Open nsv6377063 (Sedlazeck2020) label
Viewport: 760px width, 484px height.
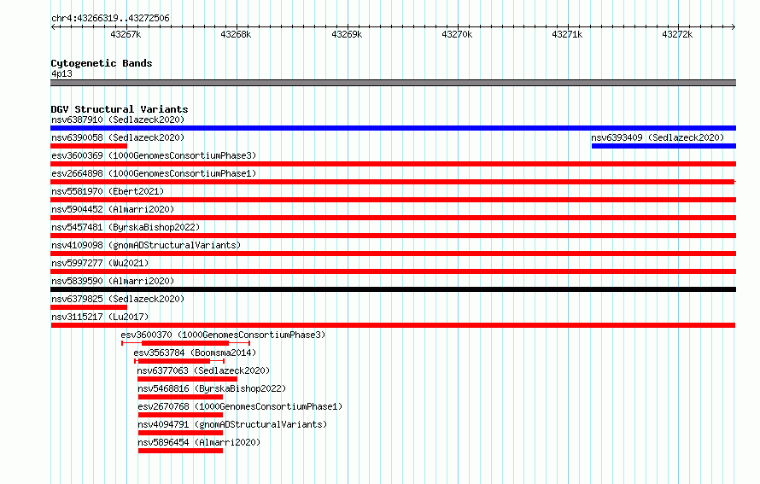(203, 370)
